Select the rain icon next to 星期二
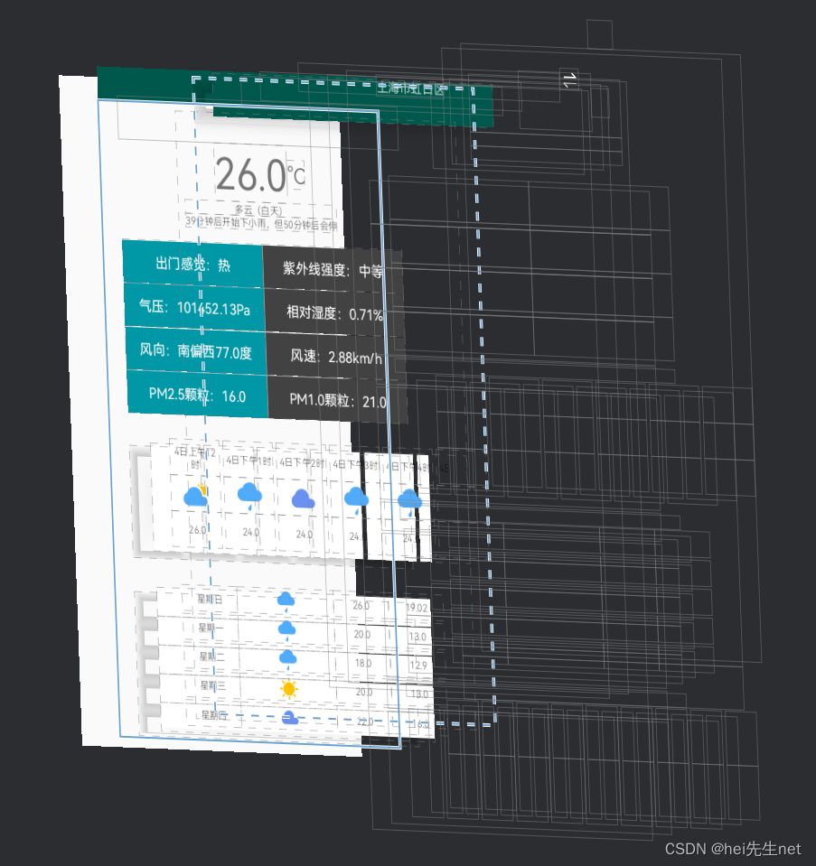This screenshot has width=816, height=866. pyautogui.click(x=286, y=657)
